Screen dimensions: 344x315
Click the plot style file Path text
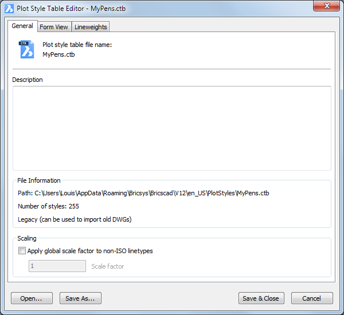pyautogui.click(x=143, y=193)
